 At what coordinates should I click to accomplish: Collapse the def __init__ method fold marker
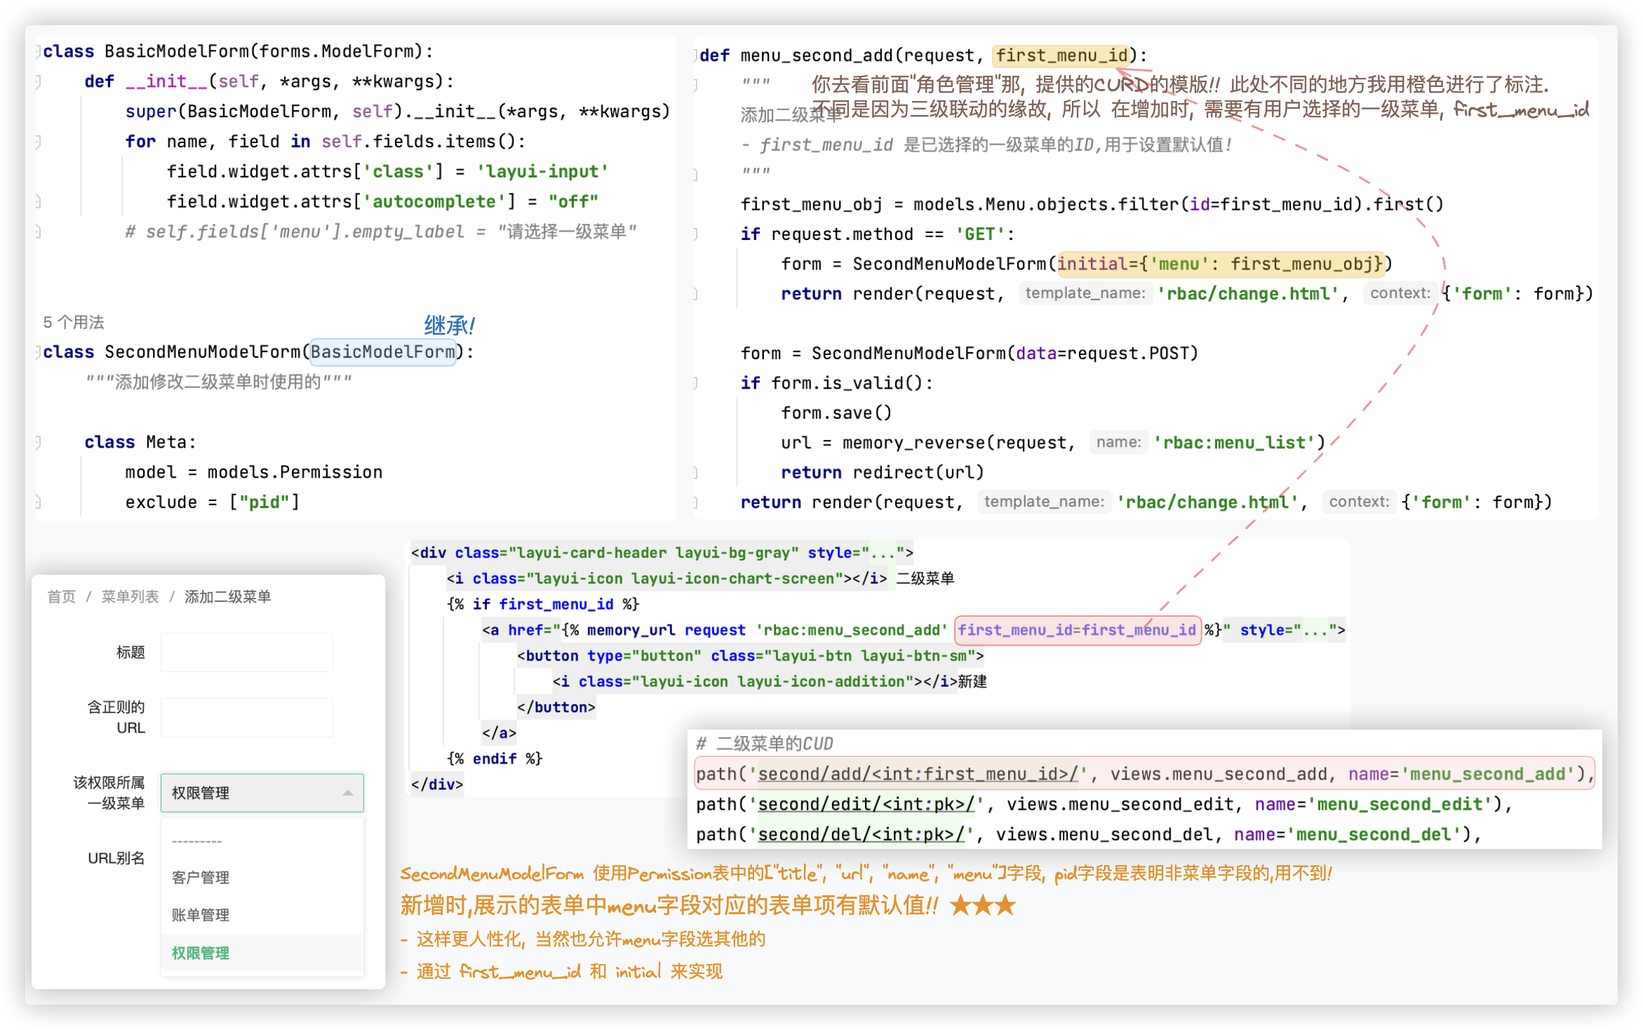point(38,82)
